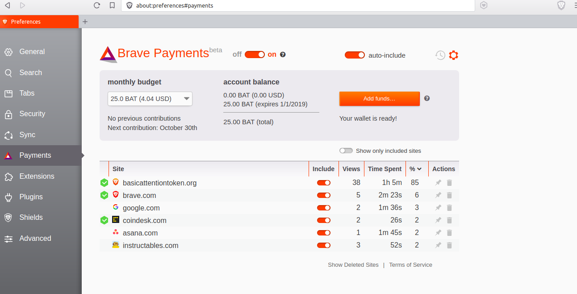Sort table by Time Spent column
This screenshot has width=577, height=294.
385,169
